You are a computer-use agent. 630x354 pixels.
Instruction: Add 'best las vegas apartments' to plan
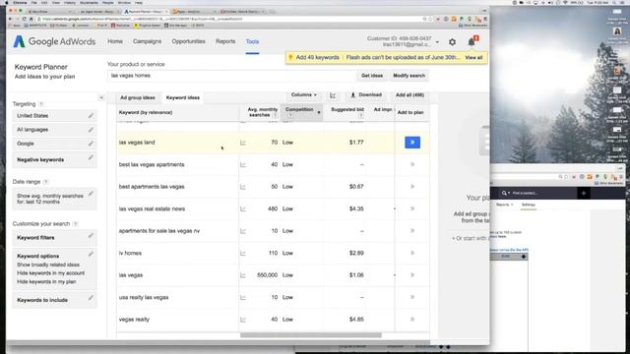(412, 164)
